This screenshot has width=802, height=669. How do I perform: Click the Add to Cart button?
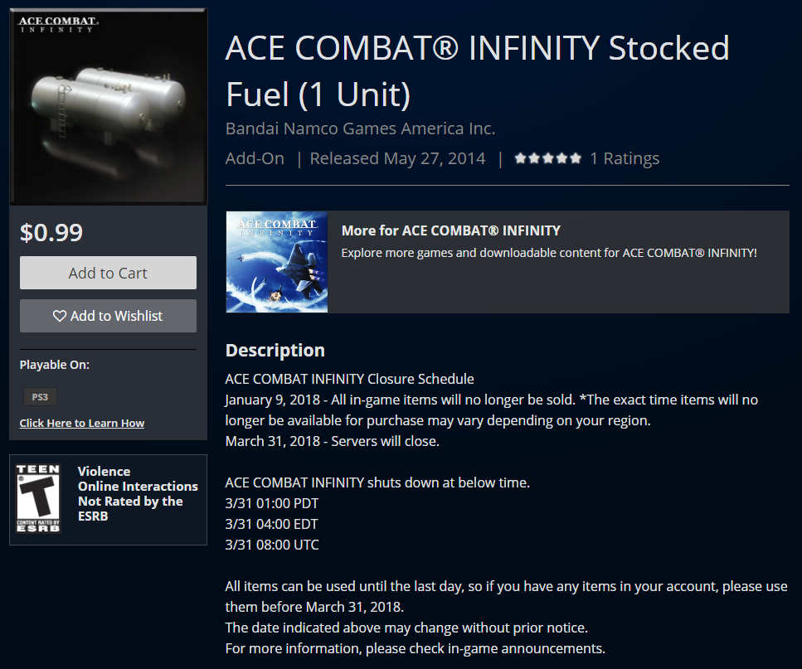(x=108, y=273)
